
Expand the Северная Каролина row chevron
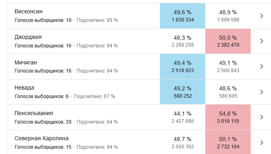point(262,143)
